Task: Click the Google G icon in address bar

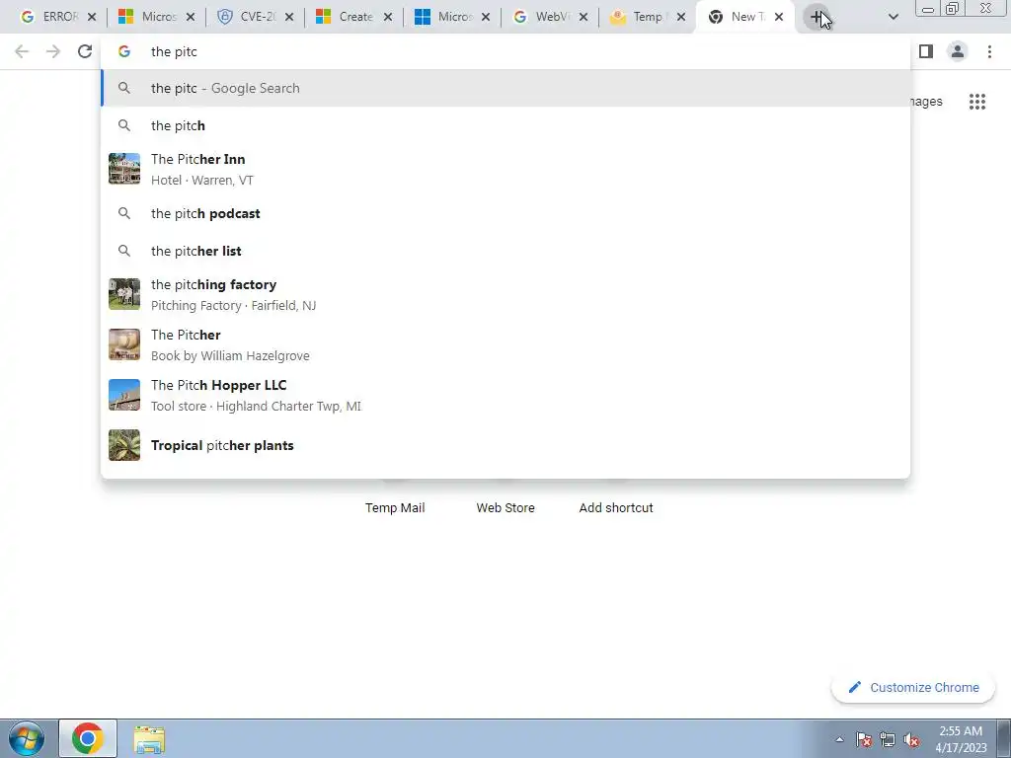Action: pos(124,51)
